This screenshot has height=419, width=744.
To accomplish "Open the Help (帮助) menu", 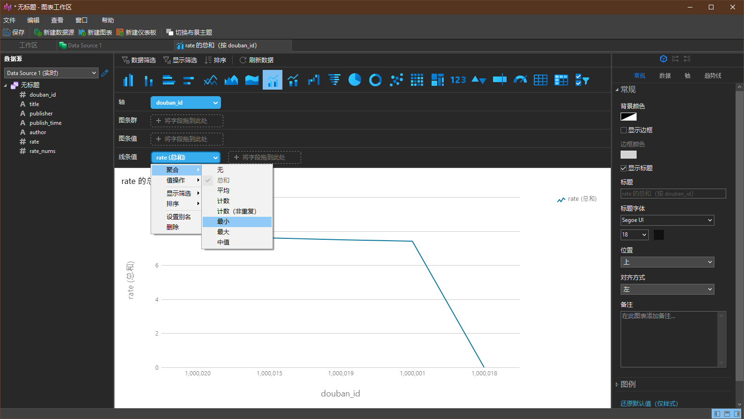I will [108, 20].
